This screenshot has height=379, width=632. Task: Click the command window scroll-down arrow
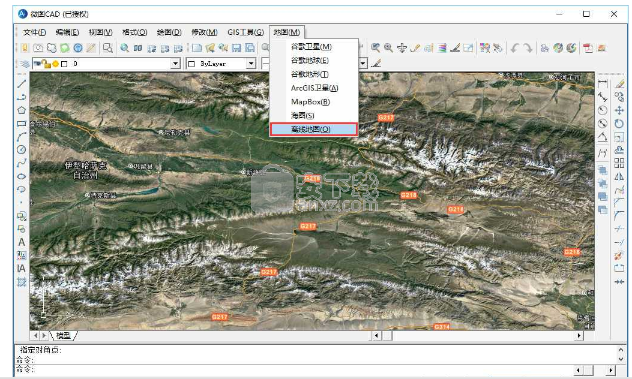[x=621, y=359]
